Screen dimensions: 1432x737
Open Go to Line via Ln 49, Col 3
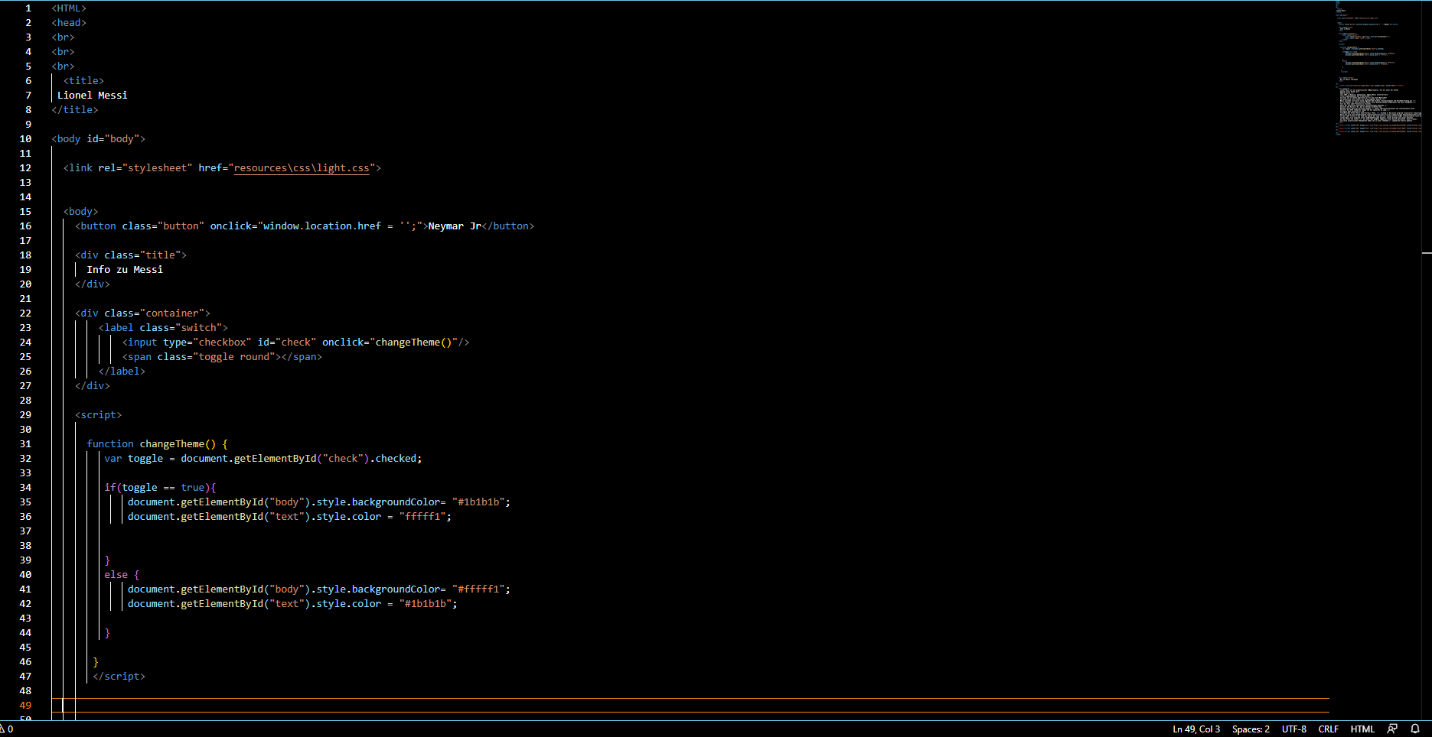(1196, 729)
